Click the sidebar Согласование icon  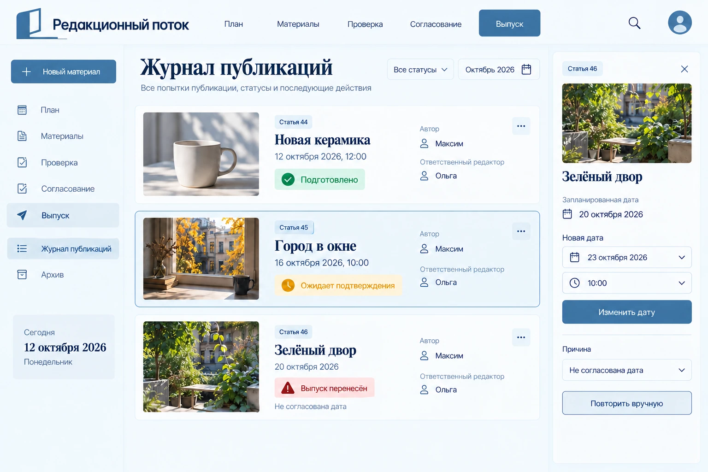pyautogui.click(x=22, y=189)
